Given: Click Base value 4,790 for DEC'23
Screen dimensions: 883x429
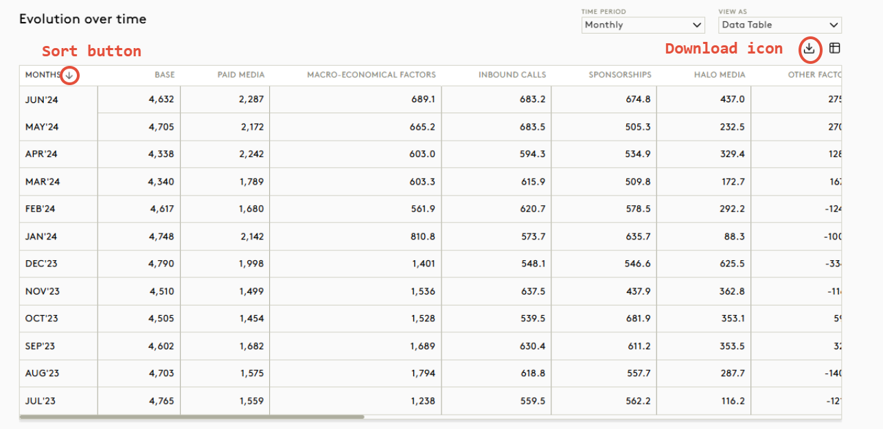Looking at the screenshot, I should (x=162, y=264).
